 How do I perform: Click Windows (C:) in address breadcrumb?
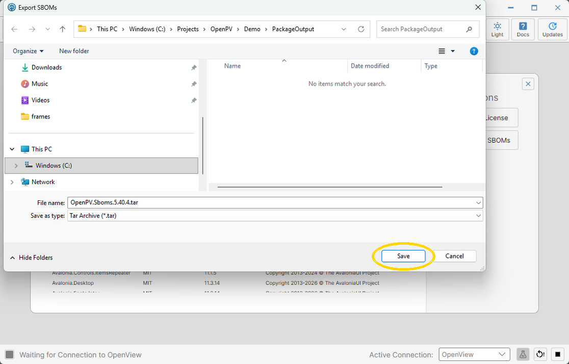pos(147,29)
